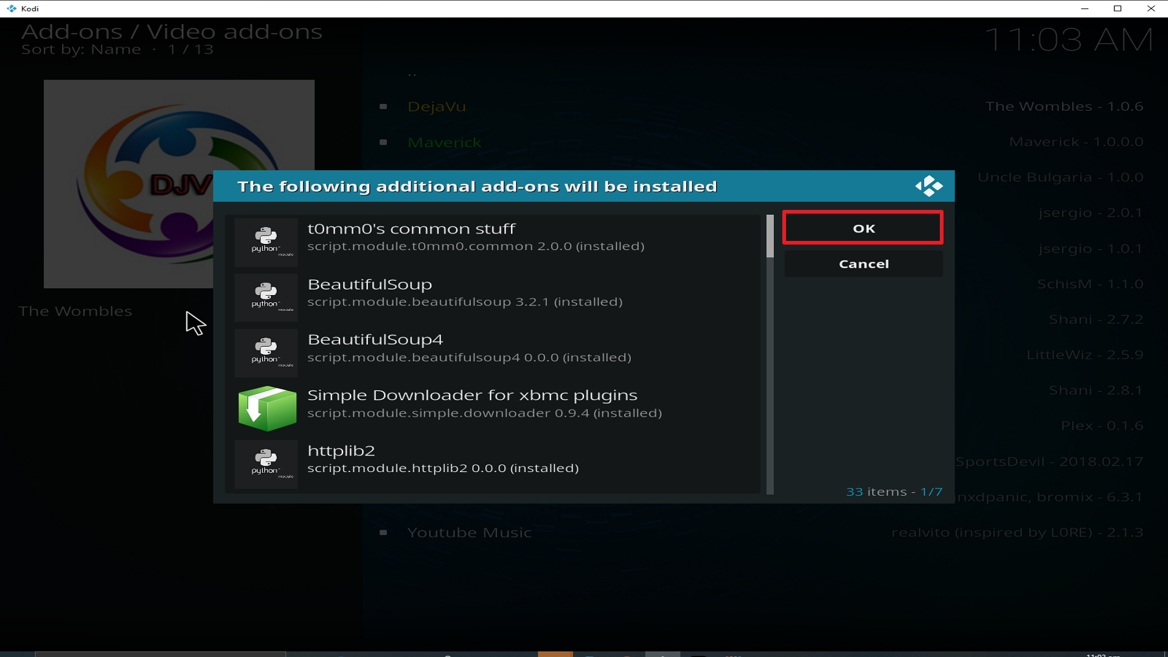Click the Kodi icon in the title bar

coord(11,9)
